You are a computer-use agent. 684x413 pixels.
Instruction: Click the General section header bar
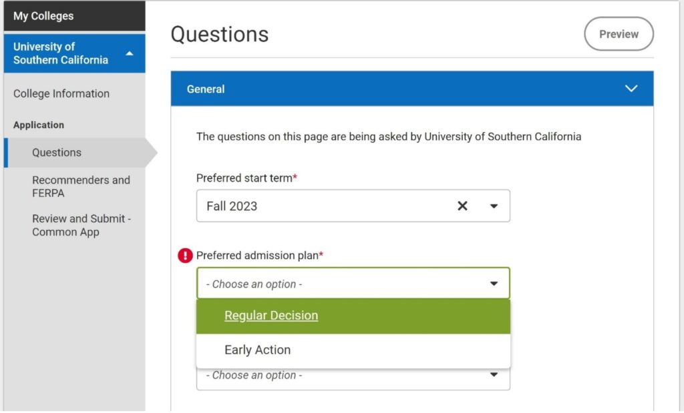click(x=401, y=89)
